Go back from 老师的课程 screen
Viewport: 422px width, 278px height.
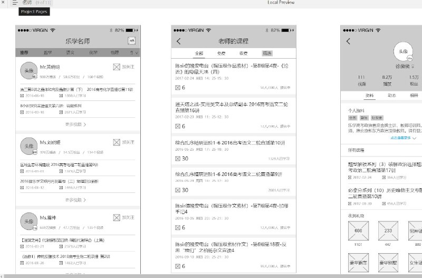pyautogui.click(x=178, y=41)
